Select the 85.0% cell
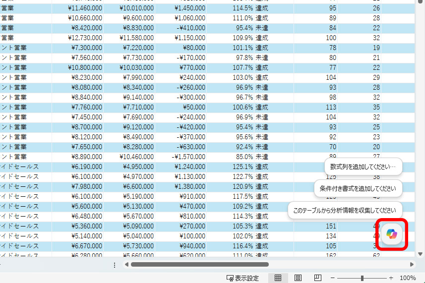 231,157
